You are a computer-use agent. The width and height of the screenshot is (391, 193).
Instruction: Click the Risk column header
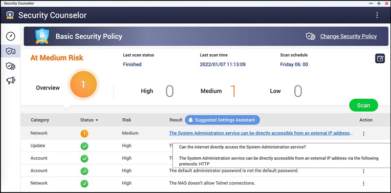pyautogui.click(x=127, y=120)
